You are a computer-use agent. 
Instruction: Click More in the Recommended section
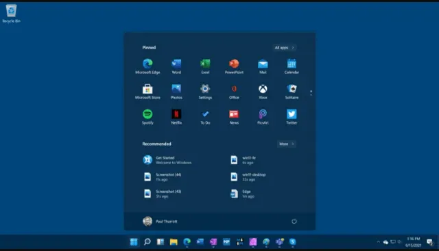(x=287, y=144)
